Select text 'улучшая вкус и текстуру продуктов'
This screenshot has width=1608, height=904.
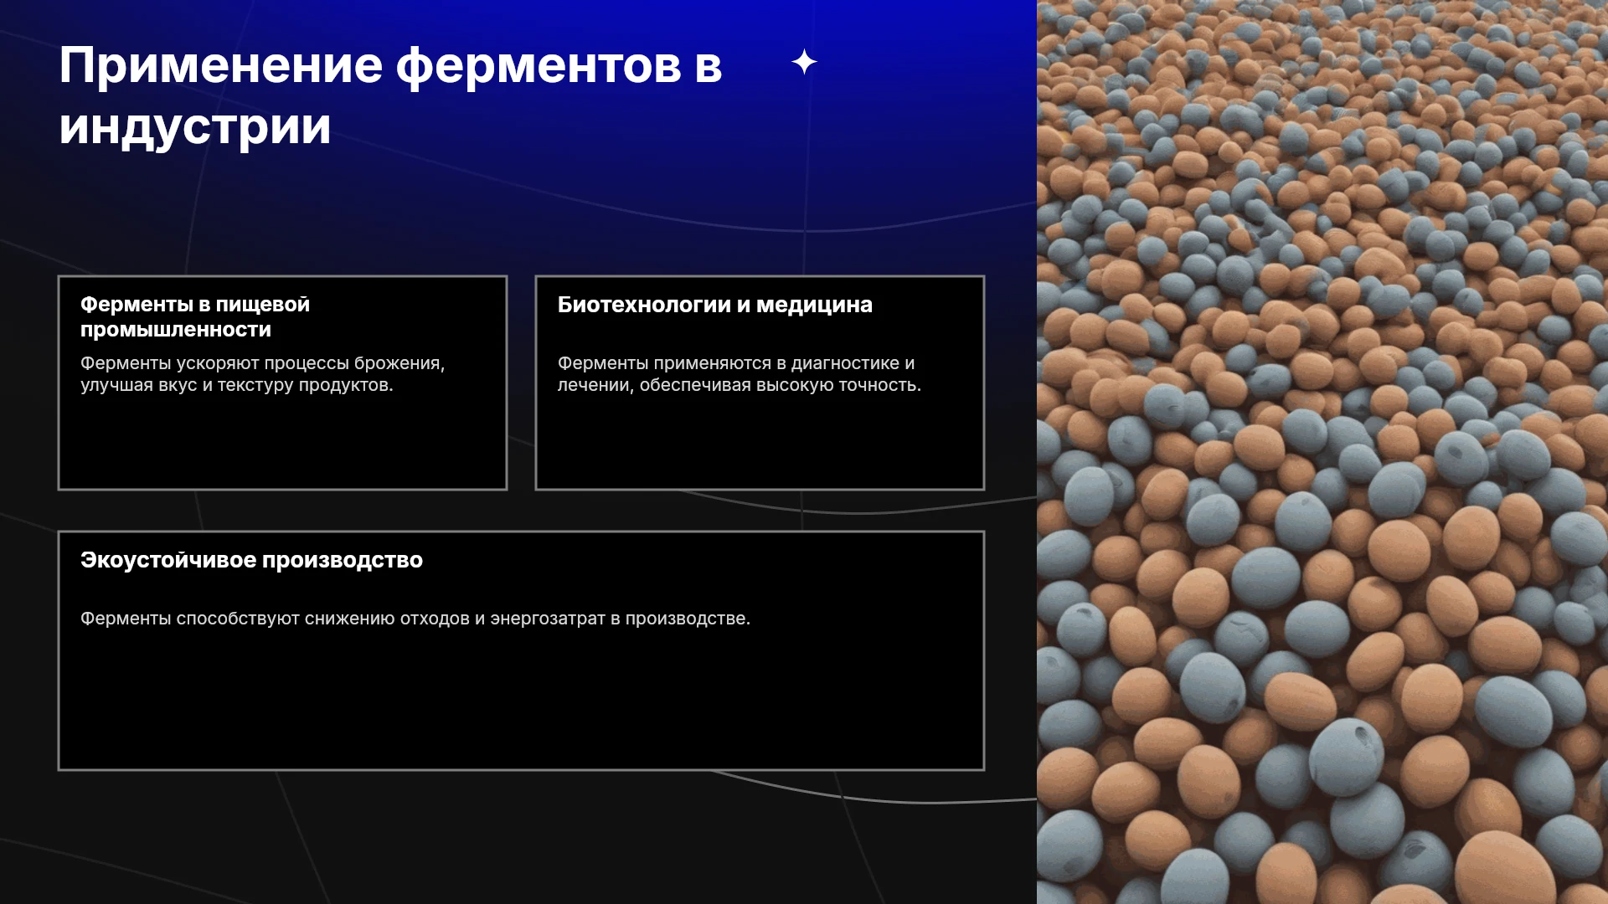[x=234, y=385]
